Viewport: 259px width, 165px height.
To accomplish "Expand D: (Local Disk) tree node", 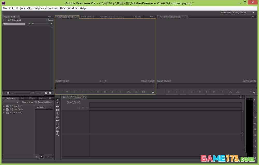I will (x=4, y=109).
